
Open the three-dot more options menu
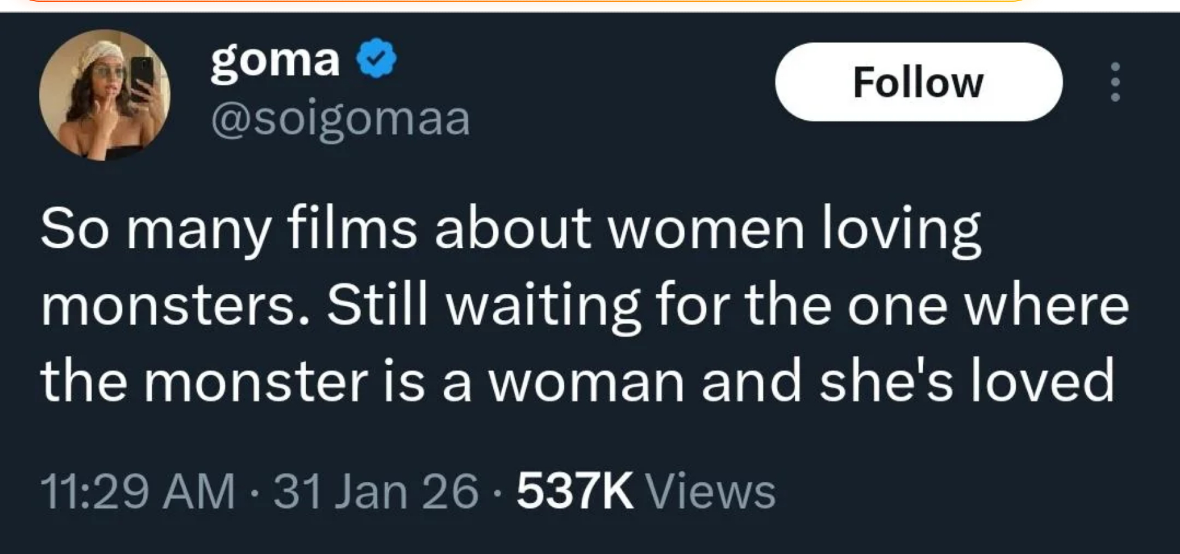(1115, 82)
